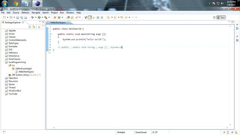
Task: Select the *HelloWorld.java editor tab
Action: click(57, 22)
